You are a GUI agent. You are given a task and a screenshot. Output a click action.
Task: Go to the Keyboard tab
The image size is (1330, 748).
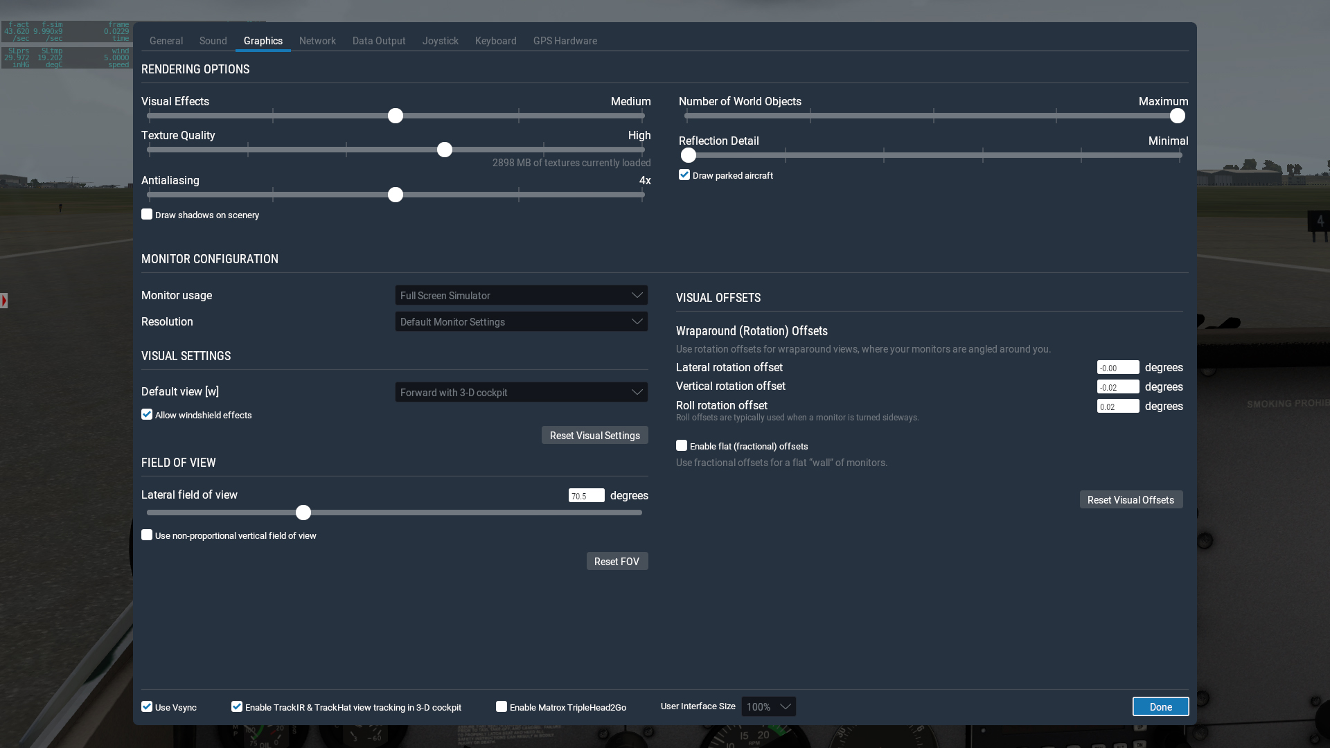click(x=495, y=41)
